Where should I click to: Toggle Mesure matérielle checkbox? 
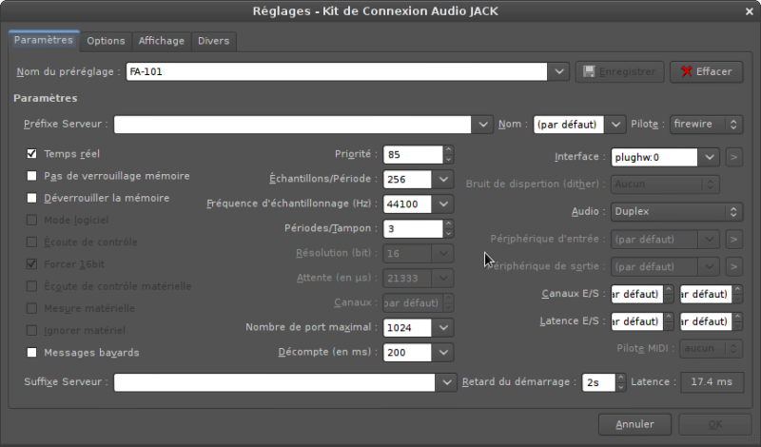[x=31, y=308]
